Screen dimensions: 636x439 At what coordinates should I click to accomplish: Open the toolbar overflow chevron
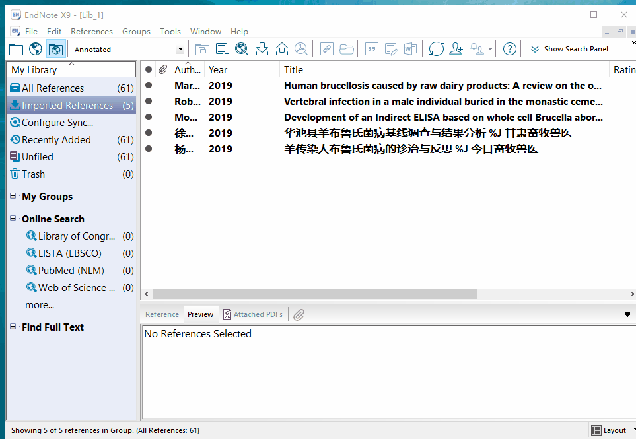(633, 42)
